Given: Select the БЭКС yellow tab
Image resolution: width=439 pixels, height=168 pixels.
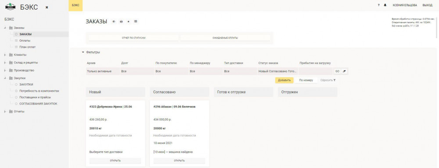Looking at the screenshot, I should tap(76, 5).
